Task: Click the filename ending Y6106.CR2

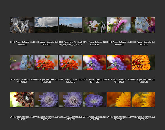Action: (70, 81)
